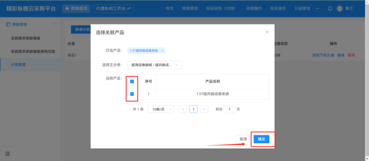Click the 序号 column header
The height and width of the screenshot is (161, 369).
[148, 81]
